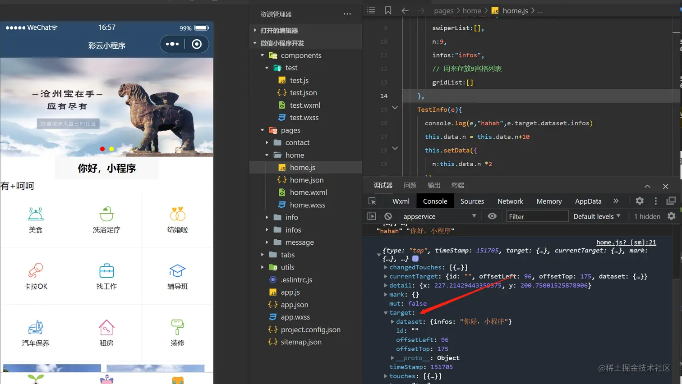Open devtools vertical dots menu
The height and width of the screenshot is (384, 682).
point(656,201)
